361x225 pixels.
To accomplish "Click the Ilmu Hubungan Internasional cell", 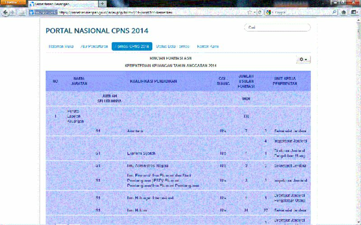I will click(150, 198).
